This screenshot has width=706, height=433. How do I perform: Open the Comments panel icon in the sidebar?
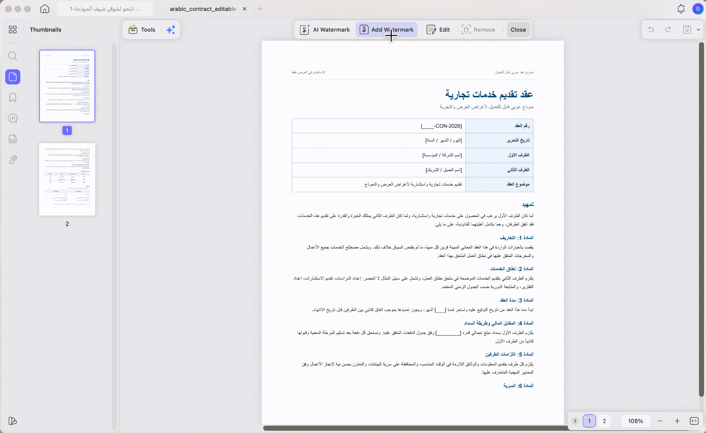pos(13,118)
